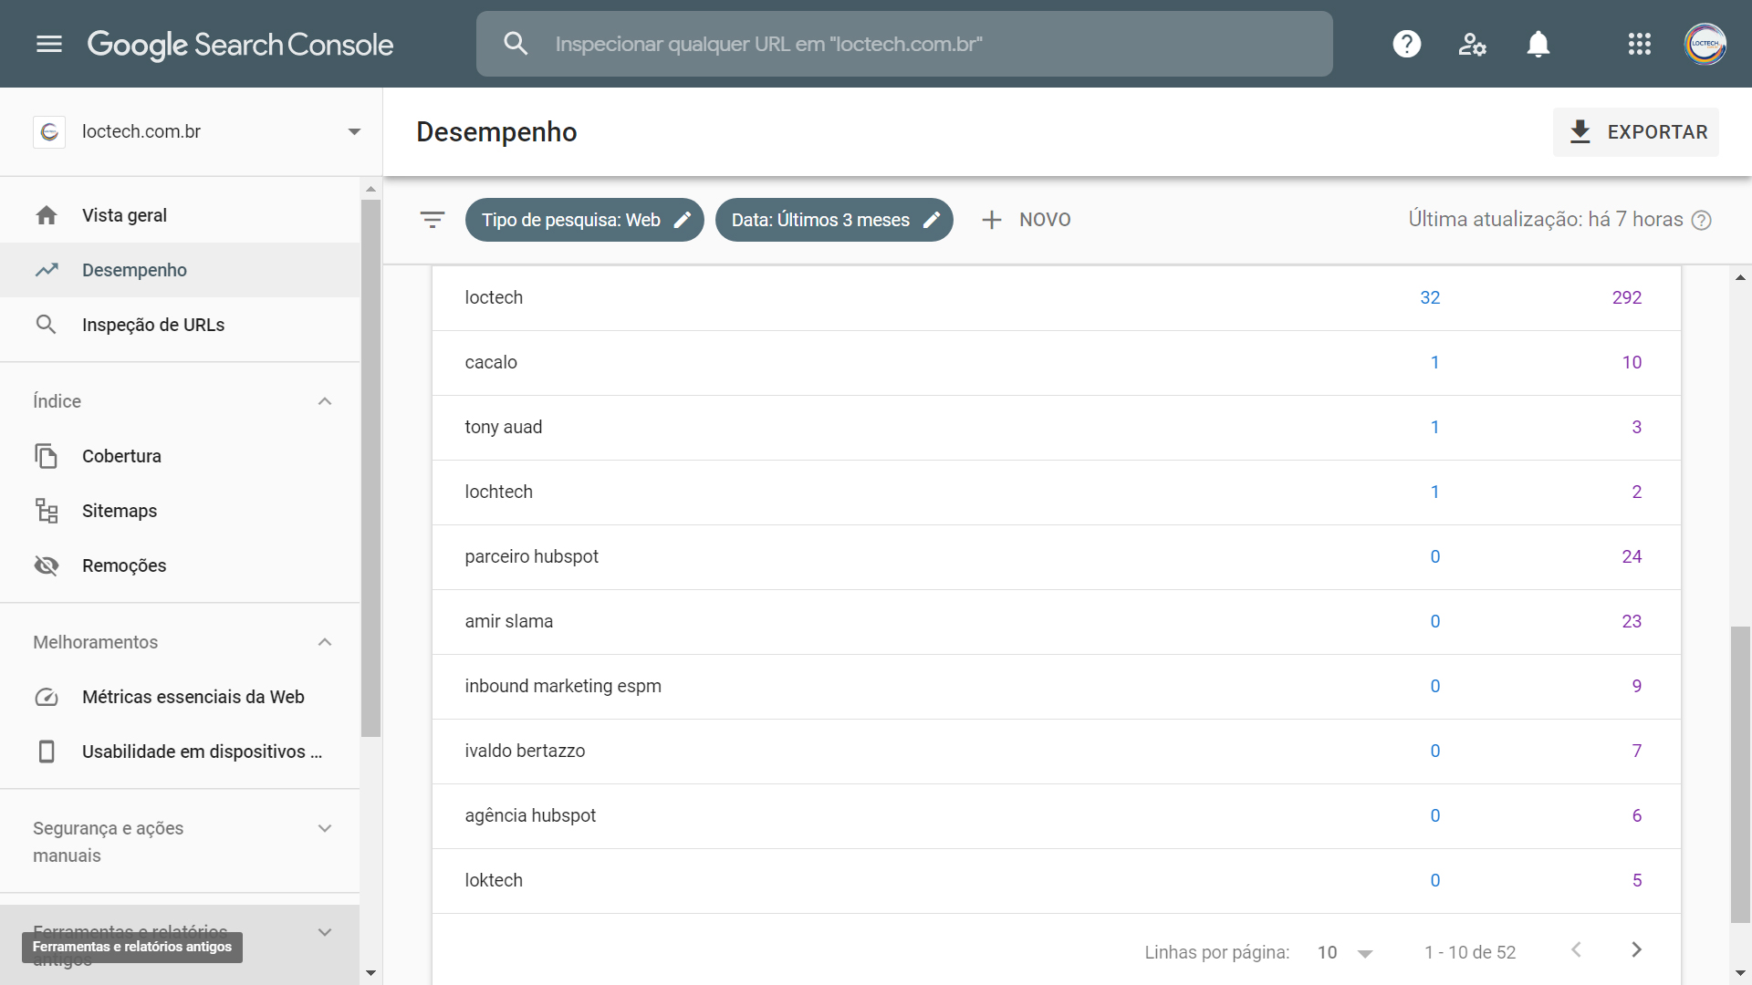Click the mobile usability phone icon
The width and height of the screenshot is (1752, 985).
pyautogui.click(x=47, y=752)
